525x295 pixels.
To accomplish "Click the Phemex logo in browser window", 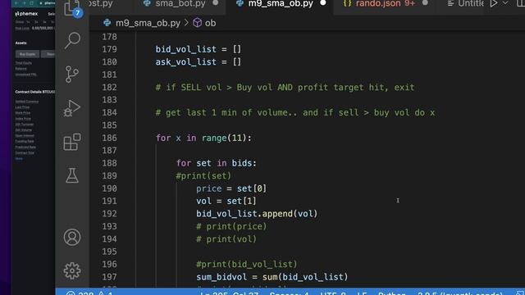I will 26,14.
